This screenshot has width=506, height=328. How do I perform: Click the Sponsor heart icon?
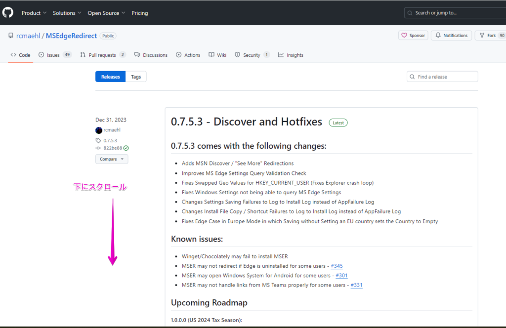point(404,36)
